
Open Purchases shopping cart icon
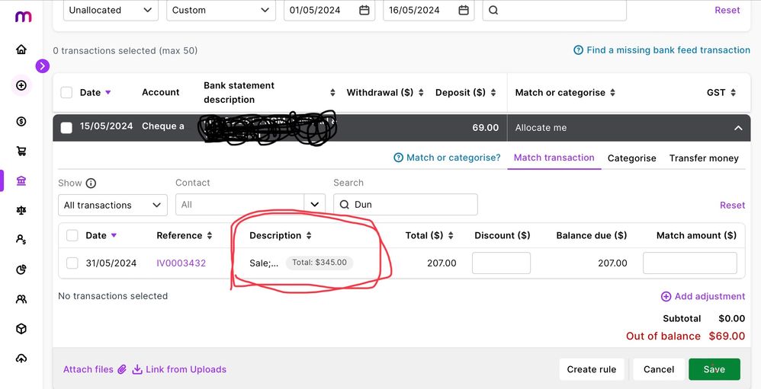tap(21, 151)
